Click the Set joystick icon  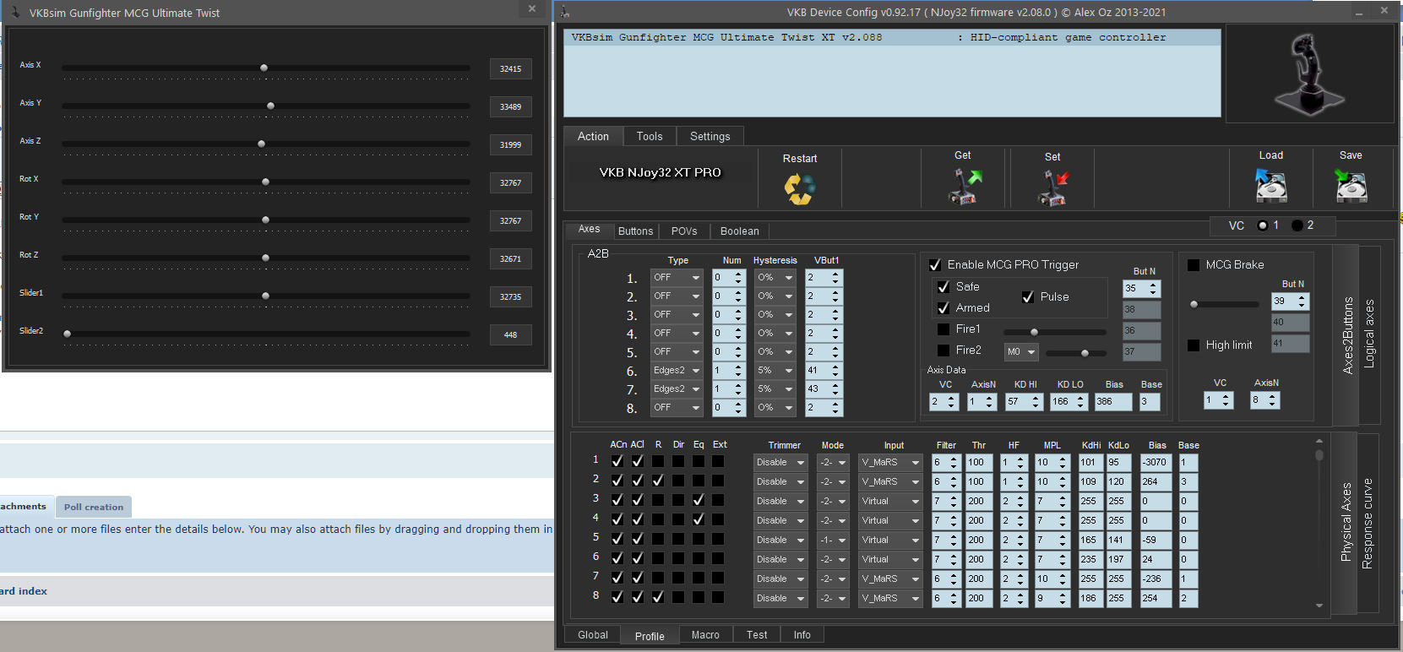pyautogui.click(x=1052, y=187)
